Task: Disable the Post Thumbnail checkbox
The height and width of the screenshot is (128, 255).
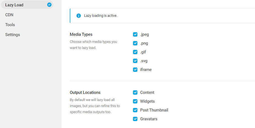Action: pyautogui.click(x=135, y=110)
